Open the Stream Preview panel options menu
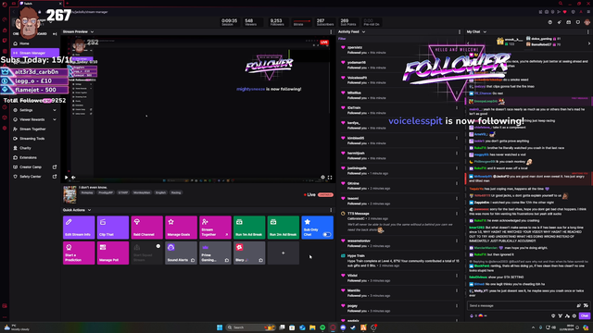The height and width of the screenshot is (333, 593). (331, 32)
